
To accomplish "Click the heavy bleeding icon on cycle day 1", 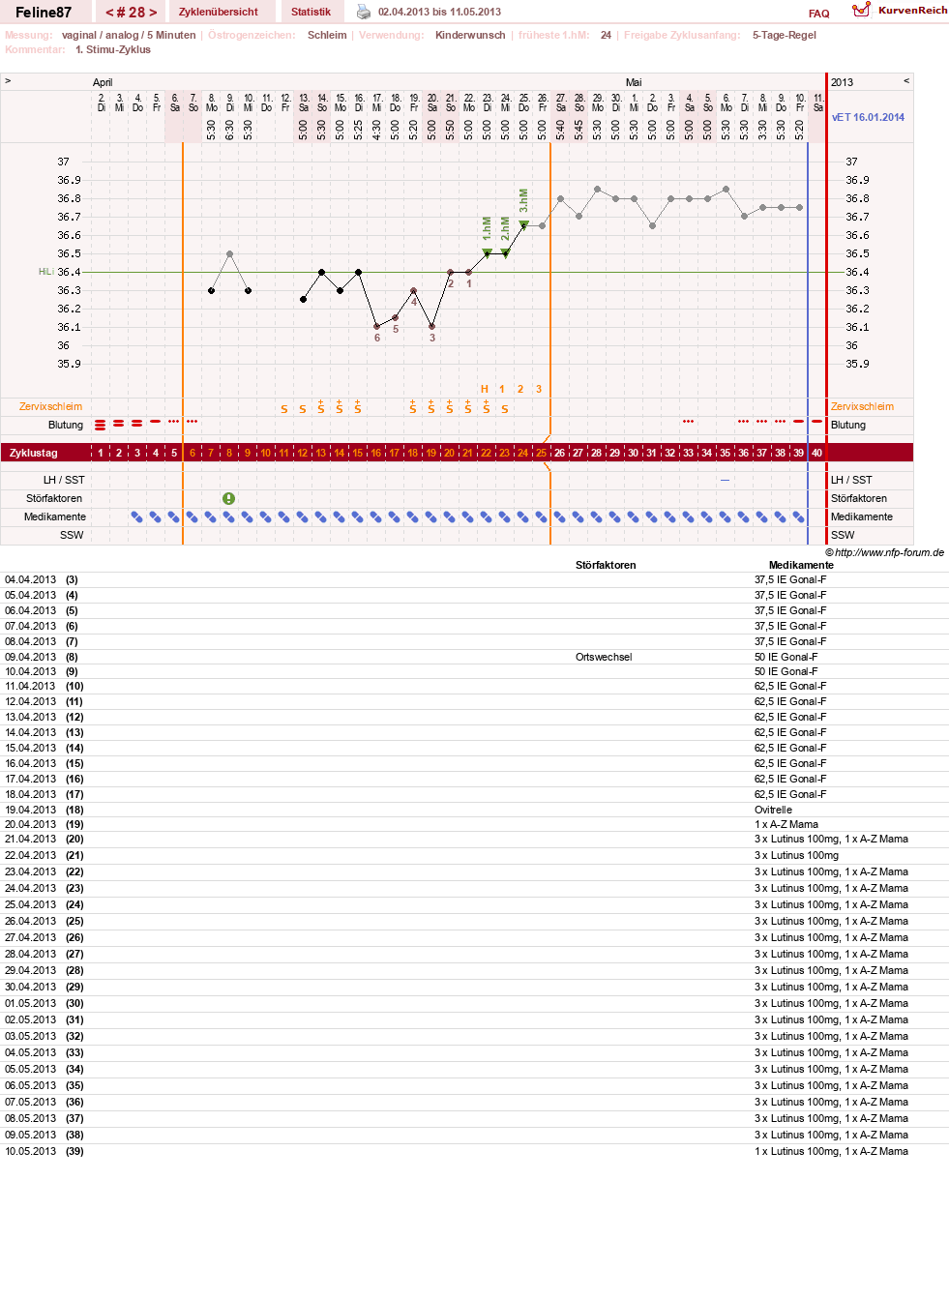I will click(100, 425).
